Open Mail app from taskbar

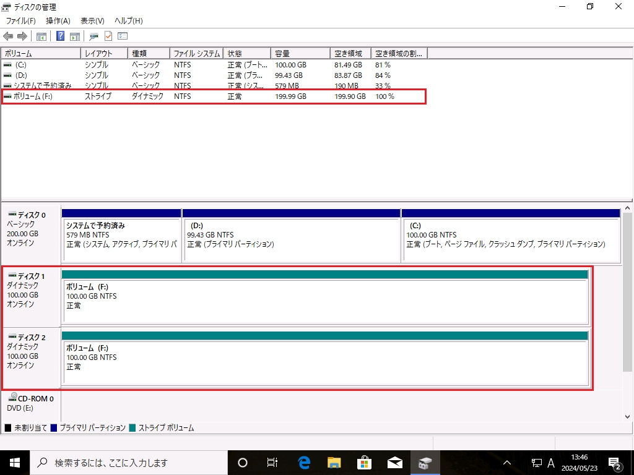click(x=394, y=463)
